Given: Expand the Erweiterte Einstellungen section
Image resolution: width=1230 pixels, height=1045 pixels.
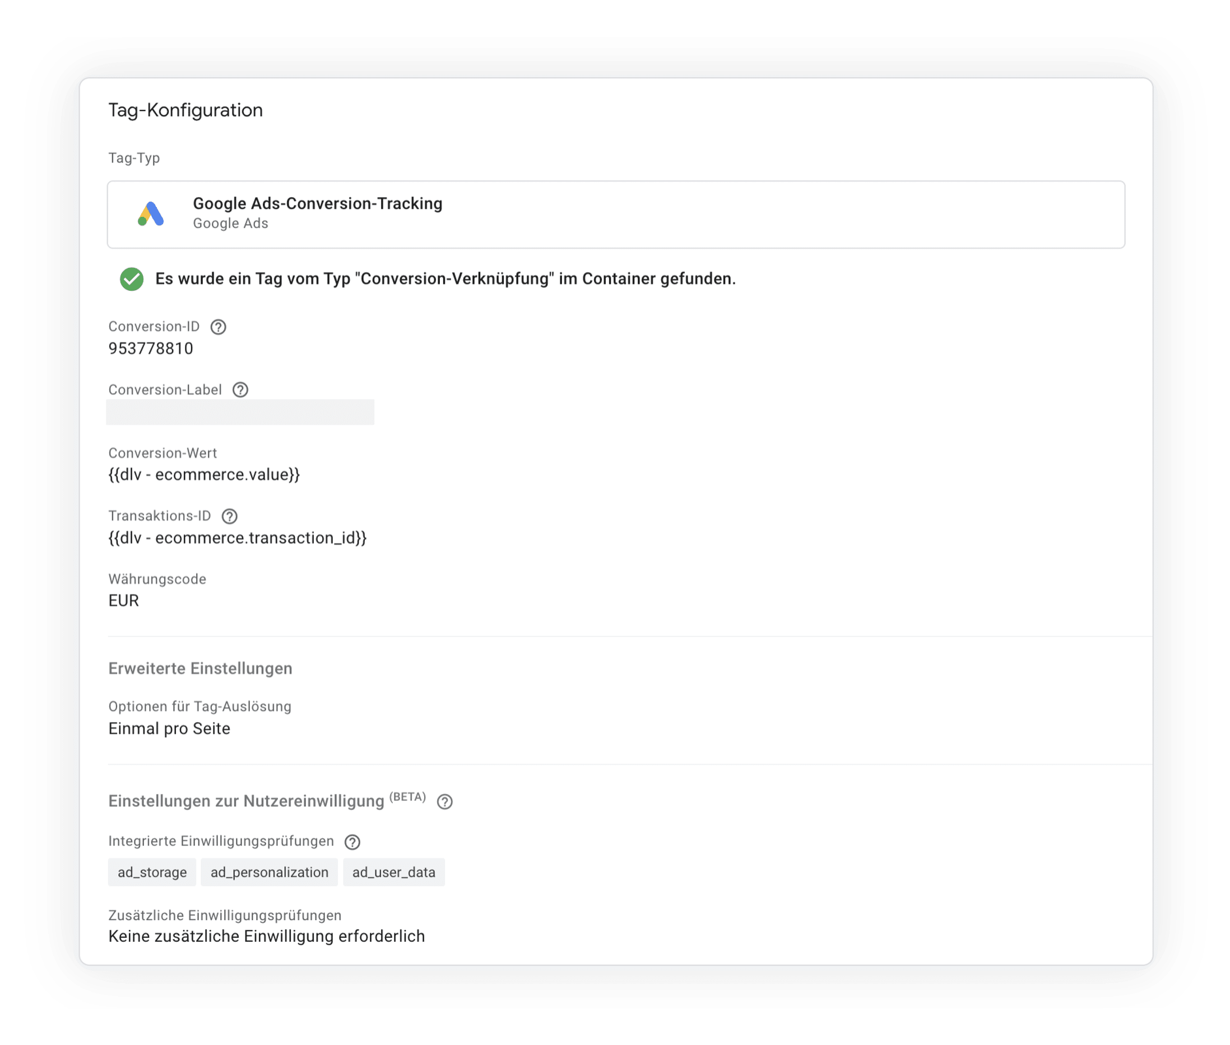Looking at the screenshot, I should (199, 668).
